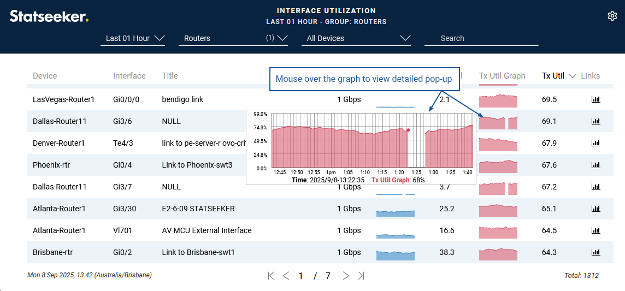The height and width of the screenshot is (291, 625).
Task: Click LasVegas-Router1 Tx Util mini graph
Action: pos(498,101)
